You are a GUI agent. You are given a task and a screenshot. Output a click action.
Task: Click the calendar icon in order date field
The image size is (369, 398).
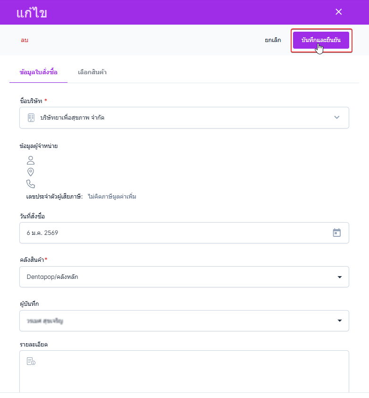click(x=336, y=233)
